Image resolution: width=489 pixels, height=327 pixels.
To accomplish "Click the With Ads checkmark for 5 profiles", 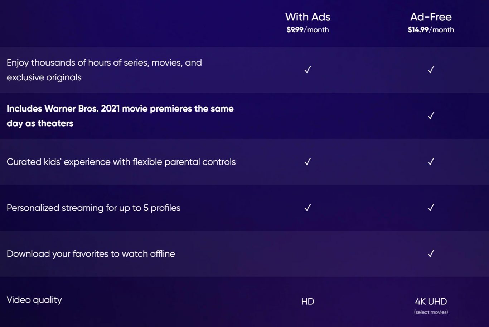I will pyautogui.click(x=308, y=208).
